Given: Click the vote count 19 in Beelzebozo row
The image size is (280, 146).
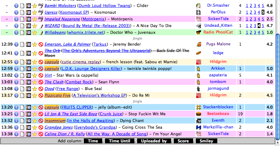Looking at the screenshot, I should tap(240, 114).
